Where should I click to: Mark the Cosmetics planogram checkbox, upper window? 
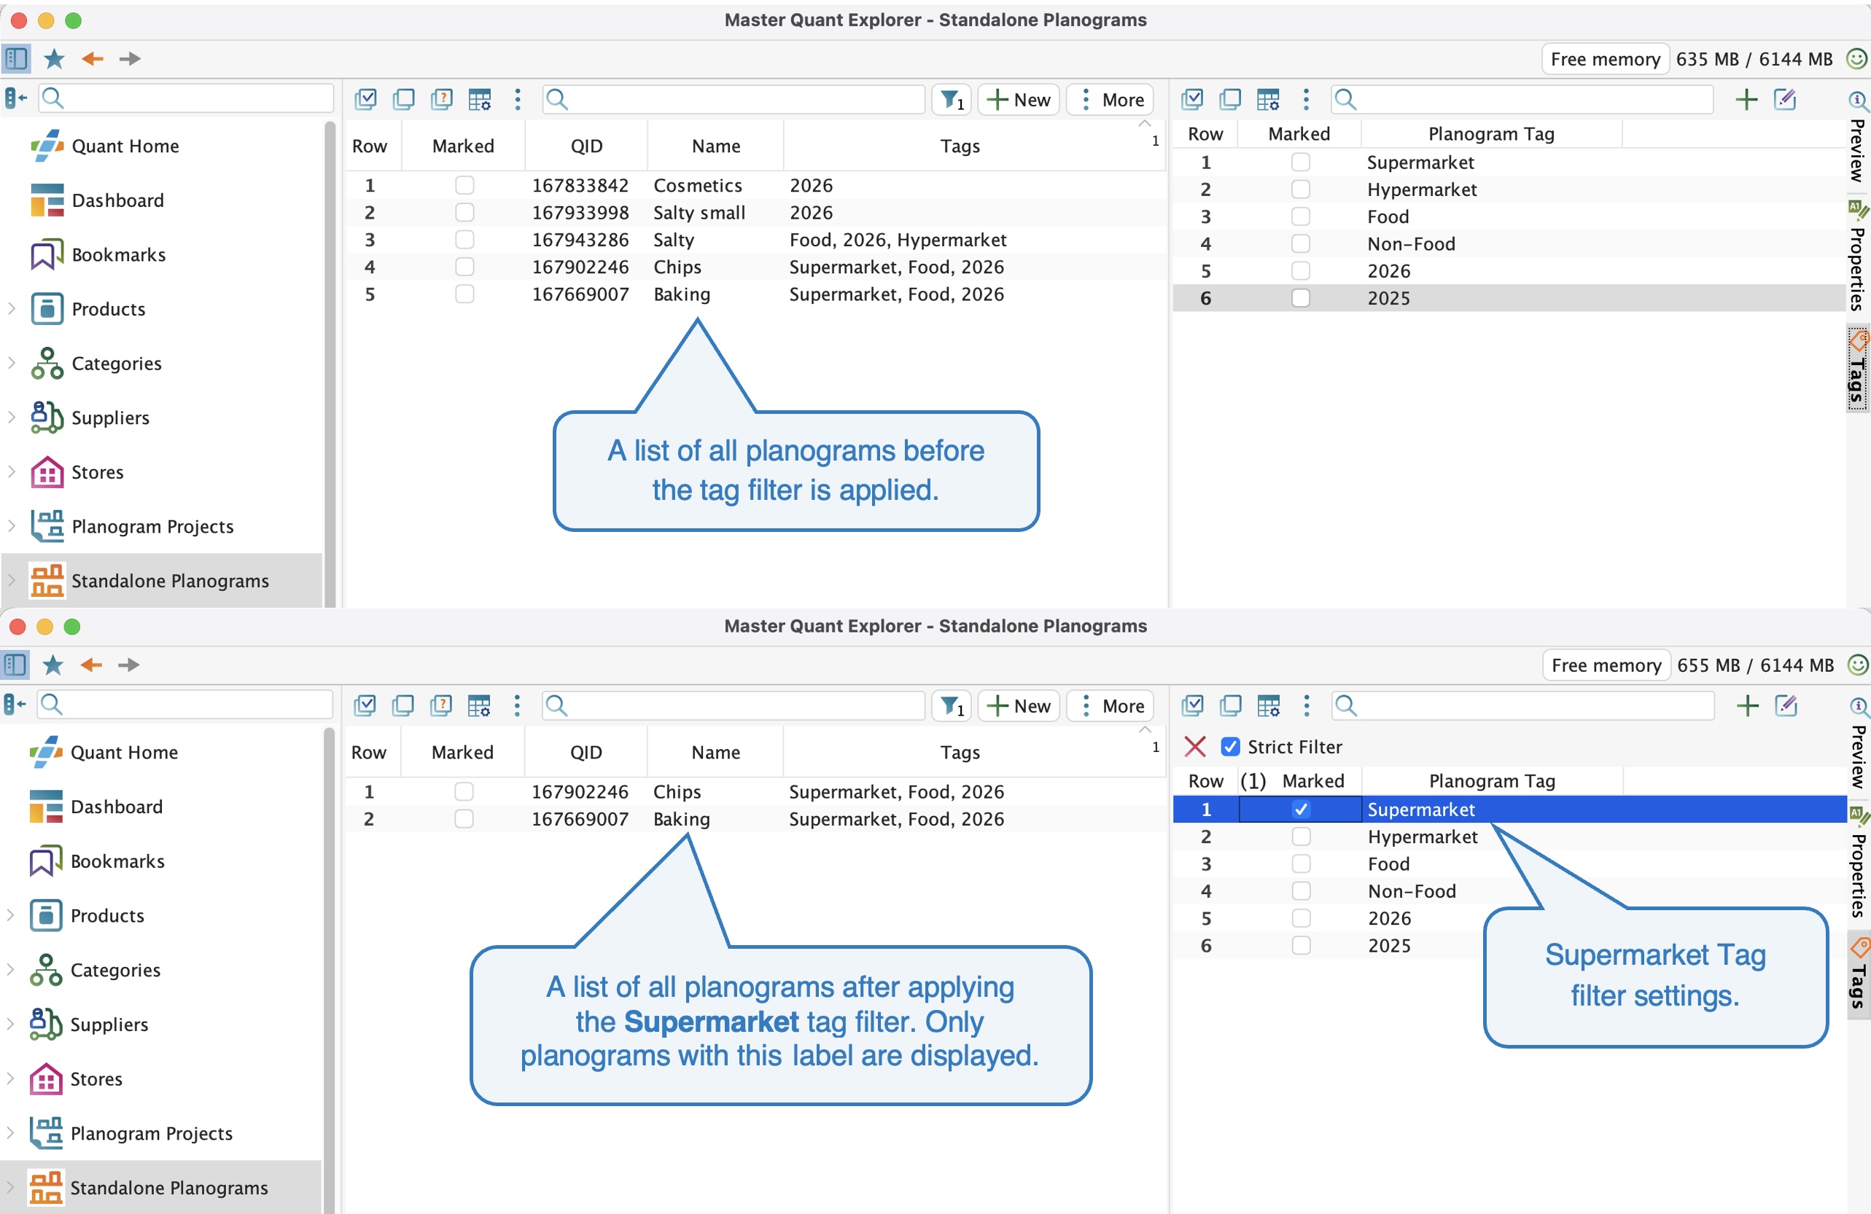464,185
